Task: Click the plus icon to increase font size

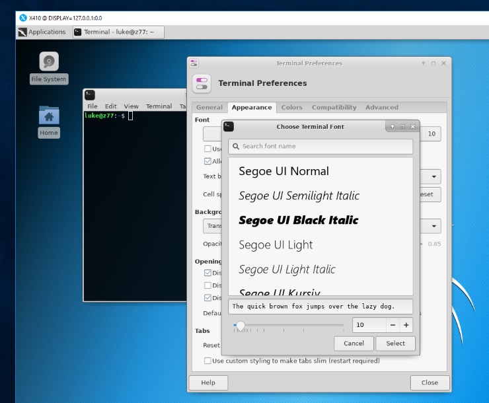Action: coord(406,325)
